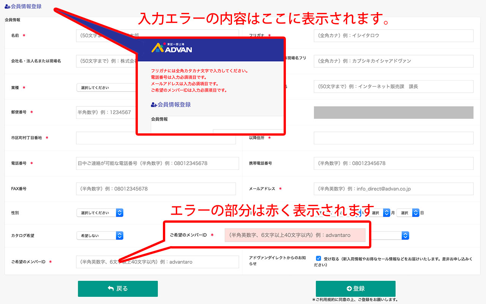
Task: Focus the 郵便番号 postal code field
Action: [x=106, y=112]
